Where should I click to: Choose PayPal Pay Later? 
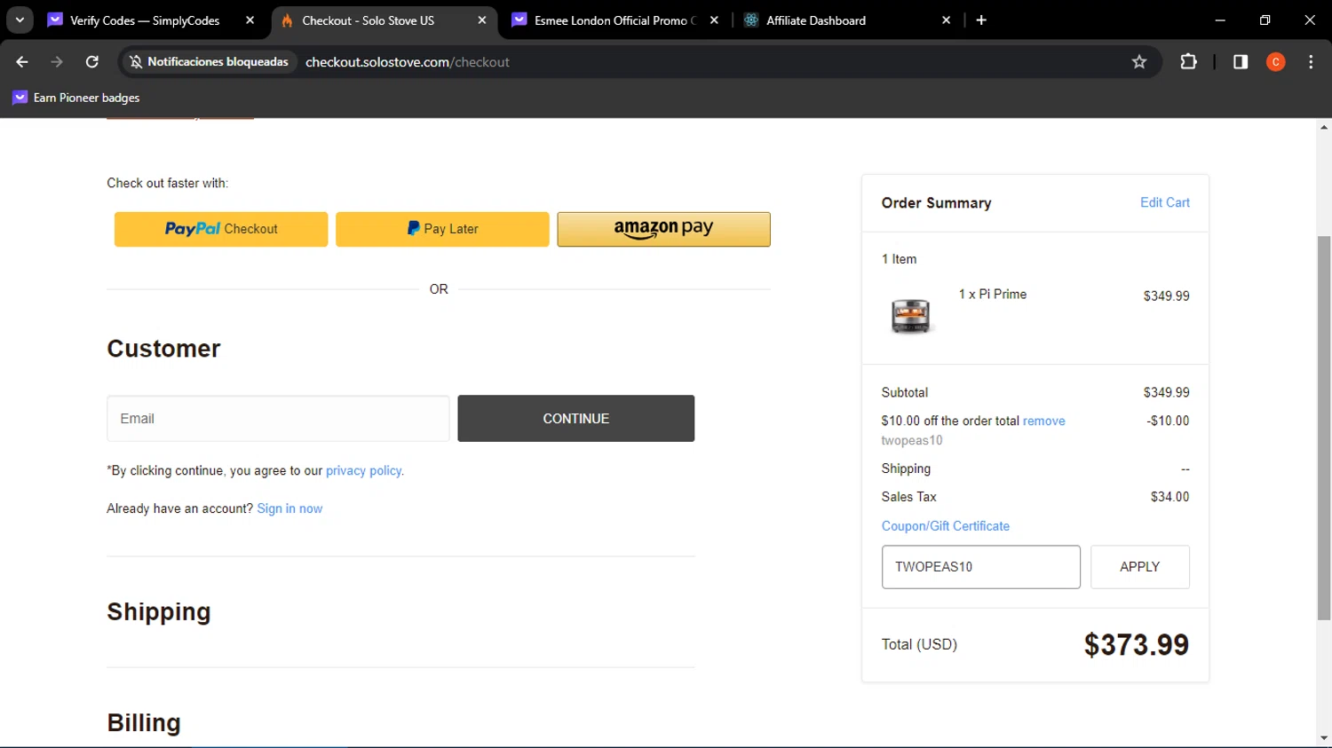[442, 229]
